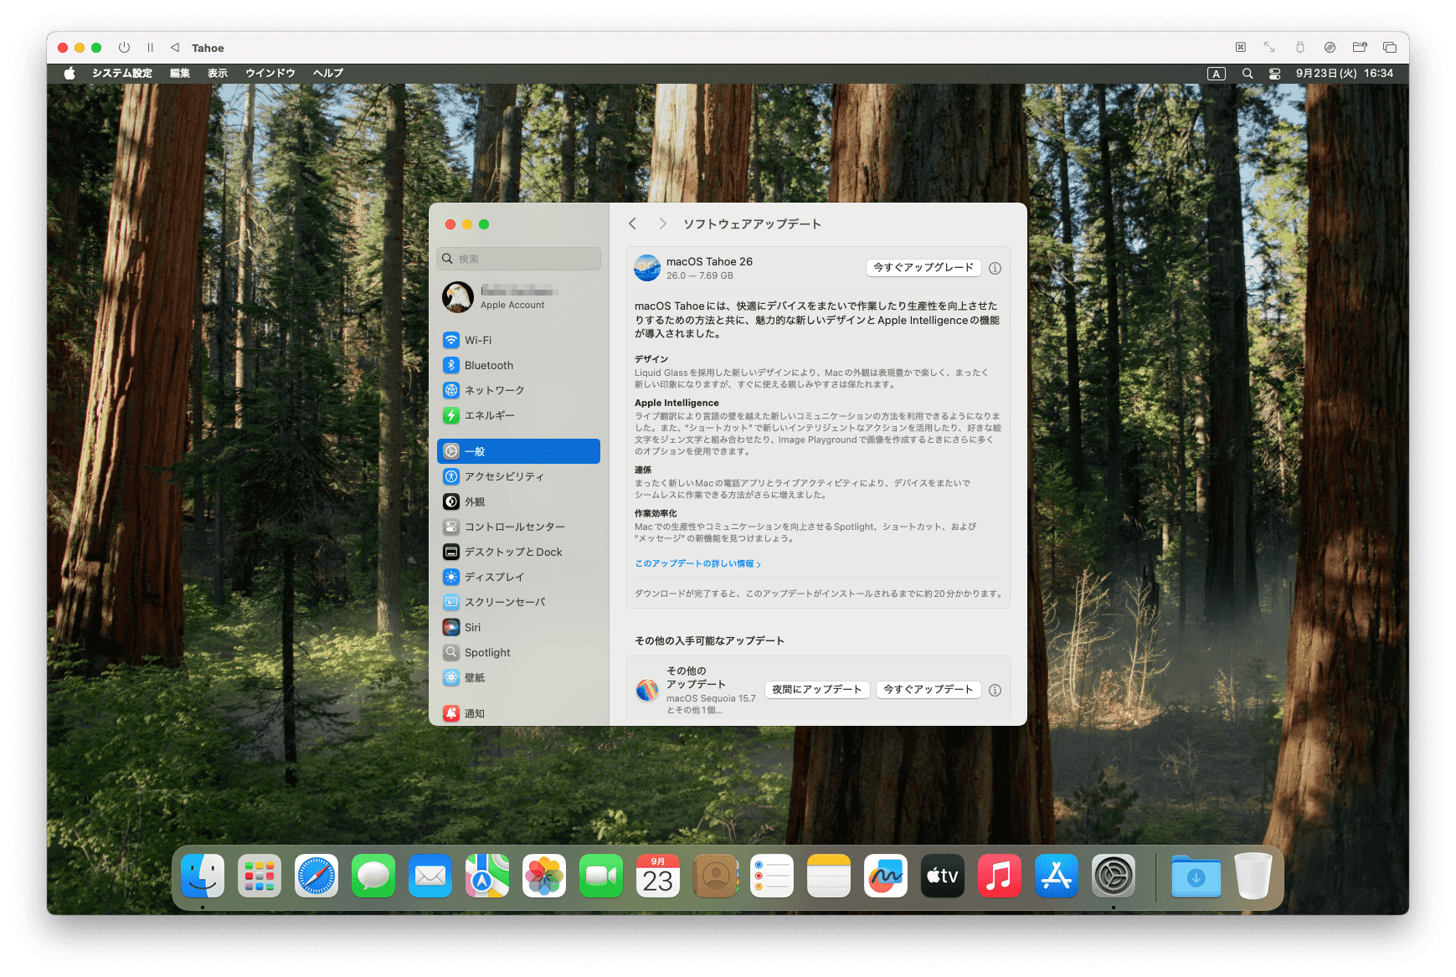Screen dimensions: 1456x977
Task: Show info for その他のアップデート row
Action: click(995, 691)
